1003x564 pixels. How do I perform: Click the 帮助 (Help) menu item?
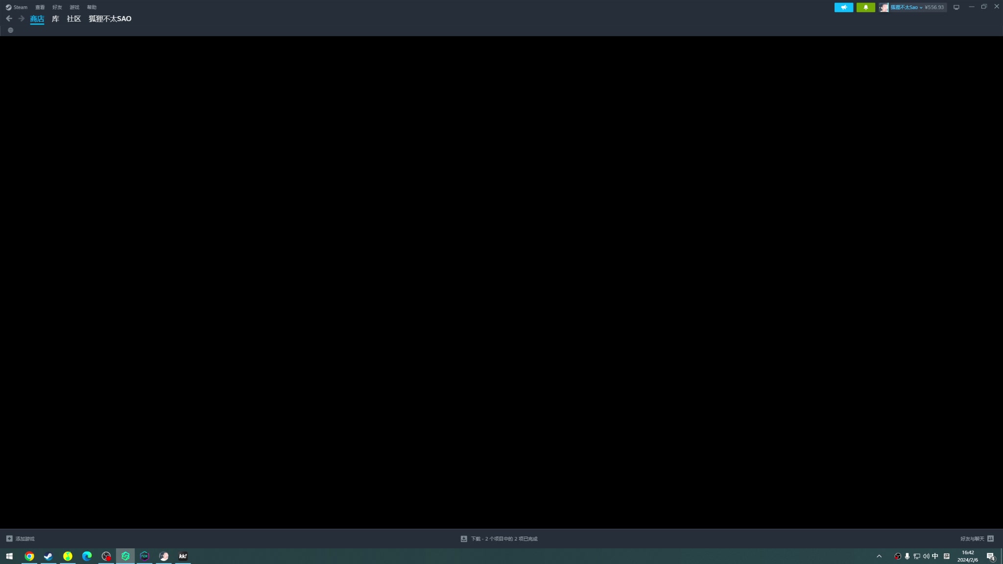(x=92, y=6)
